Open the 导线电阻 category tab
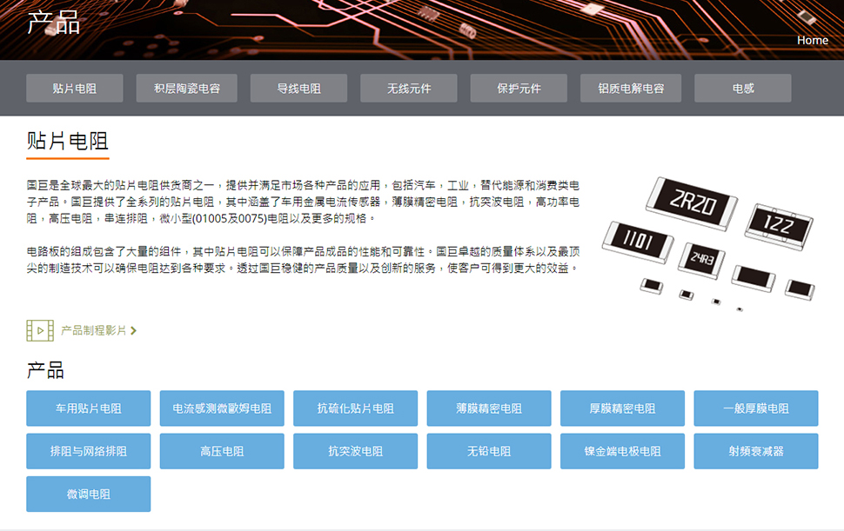 (x=298, y=89)
